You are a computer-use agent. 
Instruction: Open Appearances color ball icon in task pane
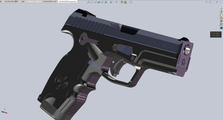[221, 21]
